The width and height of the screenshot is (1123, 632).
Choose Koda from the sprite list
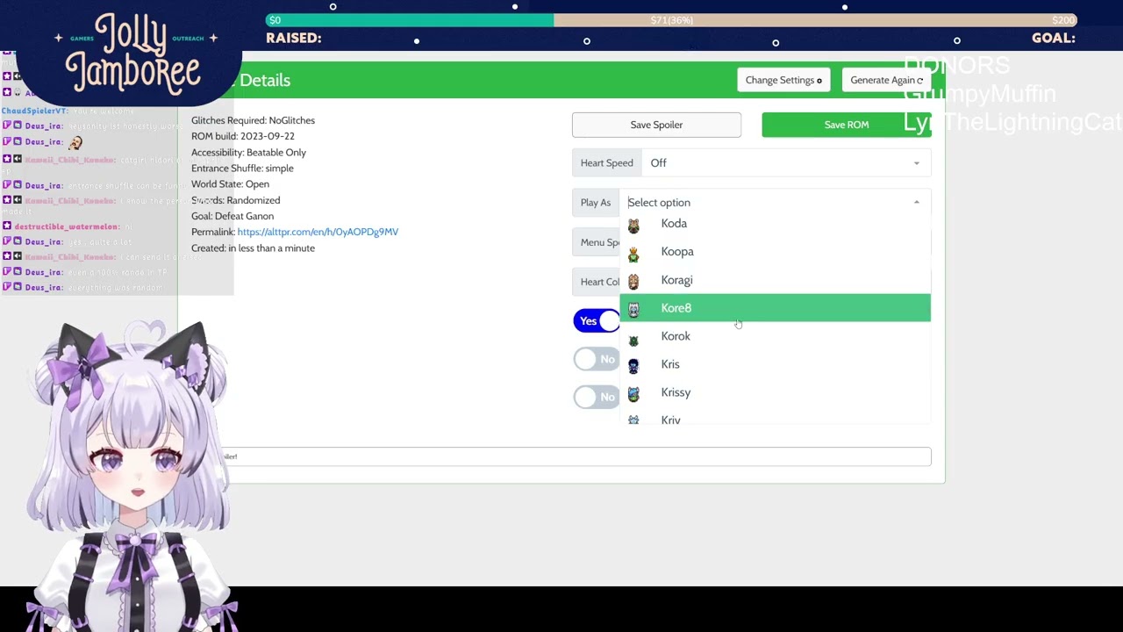tap(775, 224)
